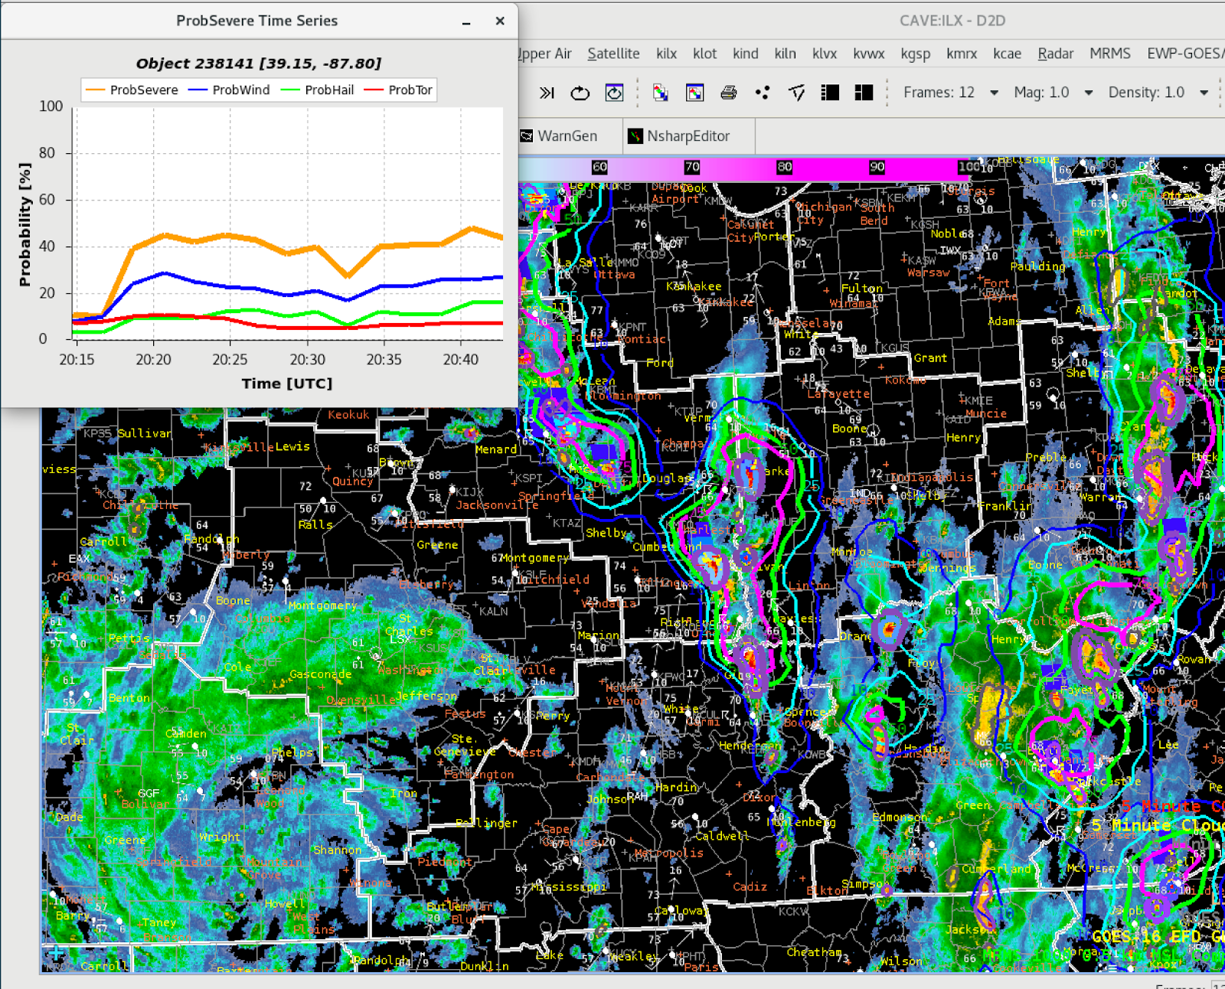Open the Upper Air menu
The width and height of the screenshot is (1225, 989).
pos(545,54)
